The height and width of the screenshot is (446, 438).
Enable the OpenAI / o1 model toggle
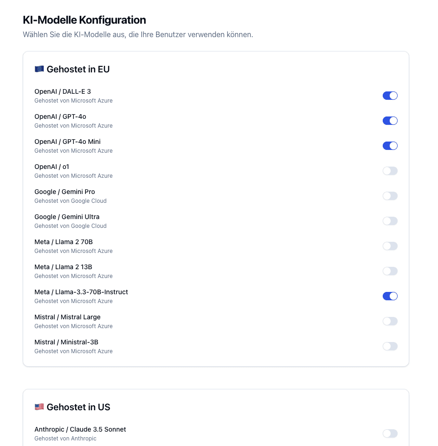(390, 171)
